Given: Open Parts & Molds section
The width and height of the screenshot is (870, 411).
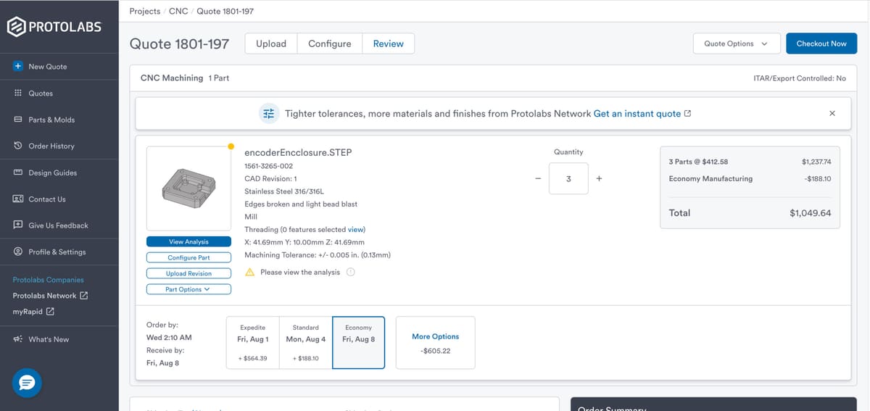Looking at the screenshot, I should (x=51, y=120).
